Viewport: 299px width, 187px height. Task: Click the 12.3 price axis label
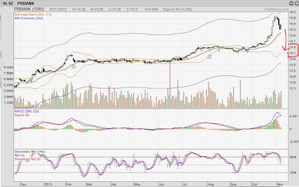coord(292,88)
